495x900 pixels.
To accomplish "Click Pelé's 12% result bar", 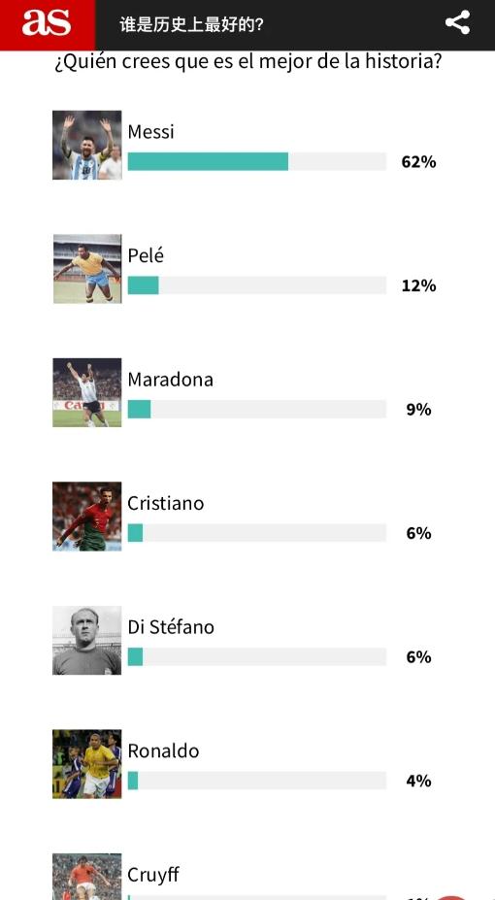I will 257,285.
